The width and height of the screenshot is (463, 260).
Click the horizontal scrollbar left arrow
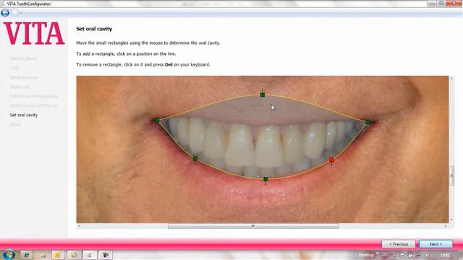[79, 226]
